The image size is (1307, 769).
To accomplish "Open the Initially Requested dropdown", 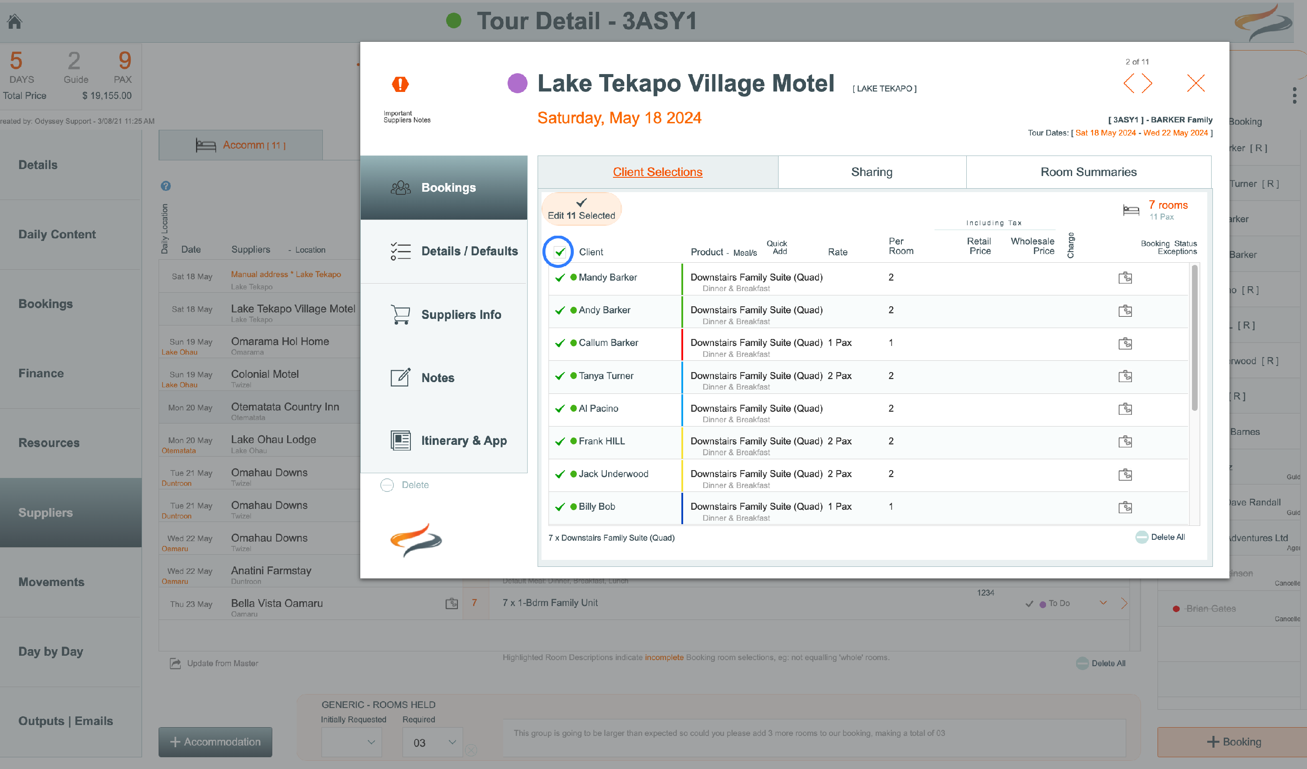I will click(x=352, y=742).
